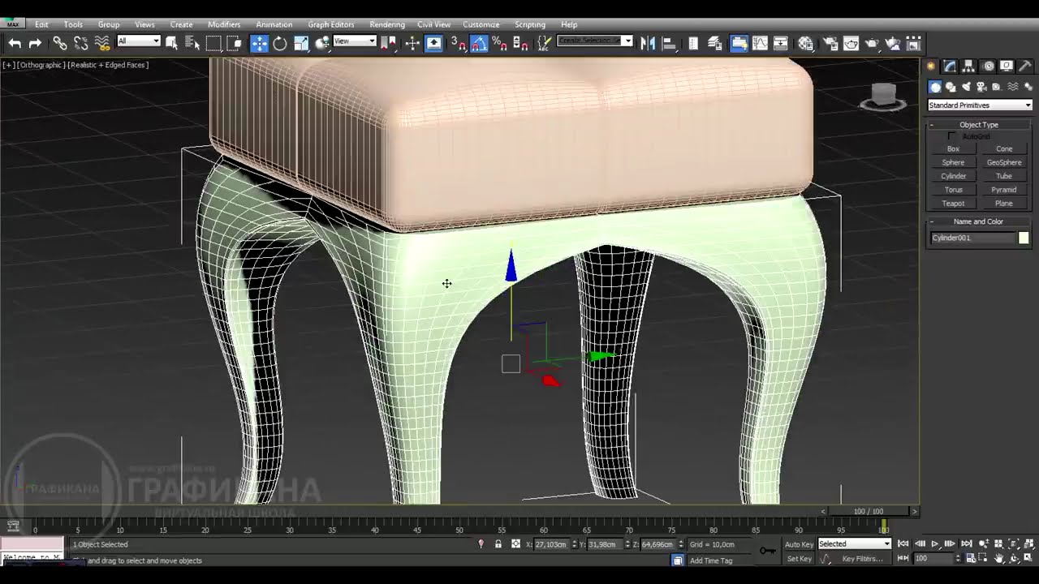Image resolution: width=1039 pixels, height=584 pixels.
Task: Click the Select and Place tool
Action: click(x=322, y=43)
